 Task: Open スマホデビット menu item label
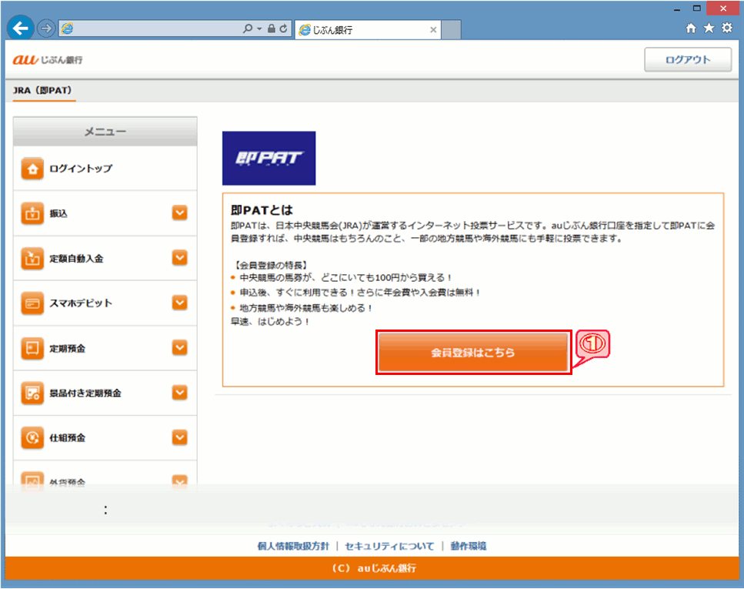(81, 303)
